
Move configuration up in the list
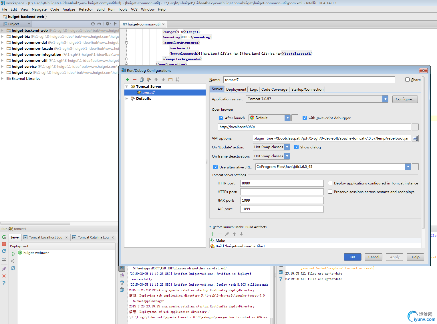(x=156, y=79)
